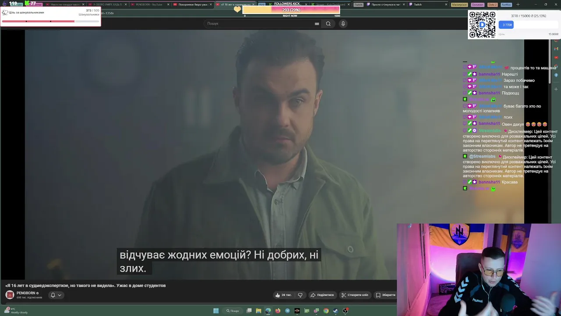This screenshot has height=316, width=561.
Task: Open Donation bookmark group
Action: tap(478, 4)
